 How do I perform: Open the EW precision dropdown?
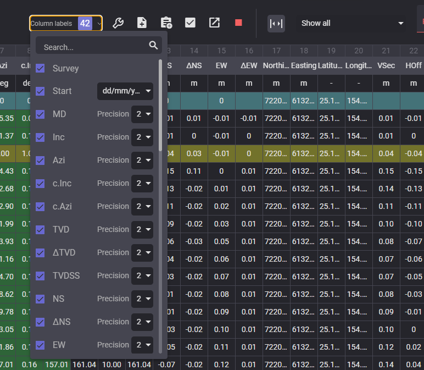click(142, 345)
